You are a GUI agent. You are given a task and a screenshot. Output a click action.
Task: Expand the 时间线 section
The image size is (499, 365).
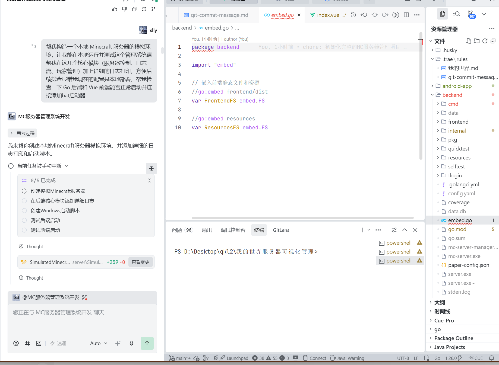(x=442, y=311)
